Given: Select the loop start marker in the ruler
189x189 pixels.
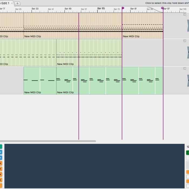Looking at the screenshot, I should [123, 8].
